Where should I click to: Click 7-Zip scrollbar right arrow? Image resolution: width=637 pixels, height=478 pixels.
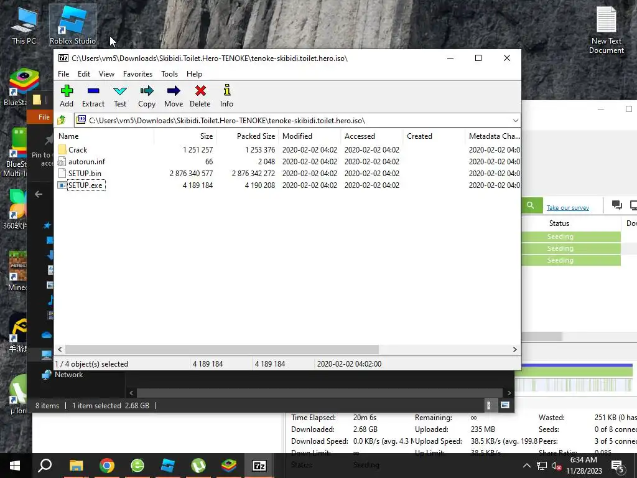coord(514,349)
